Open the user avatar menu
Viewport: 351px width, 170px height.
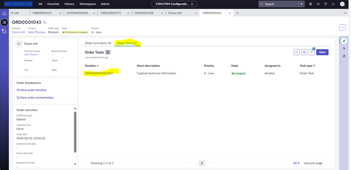(342, 4)
